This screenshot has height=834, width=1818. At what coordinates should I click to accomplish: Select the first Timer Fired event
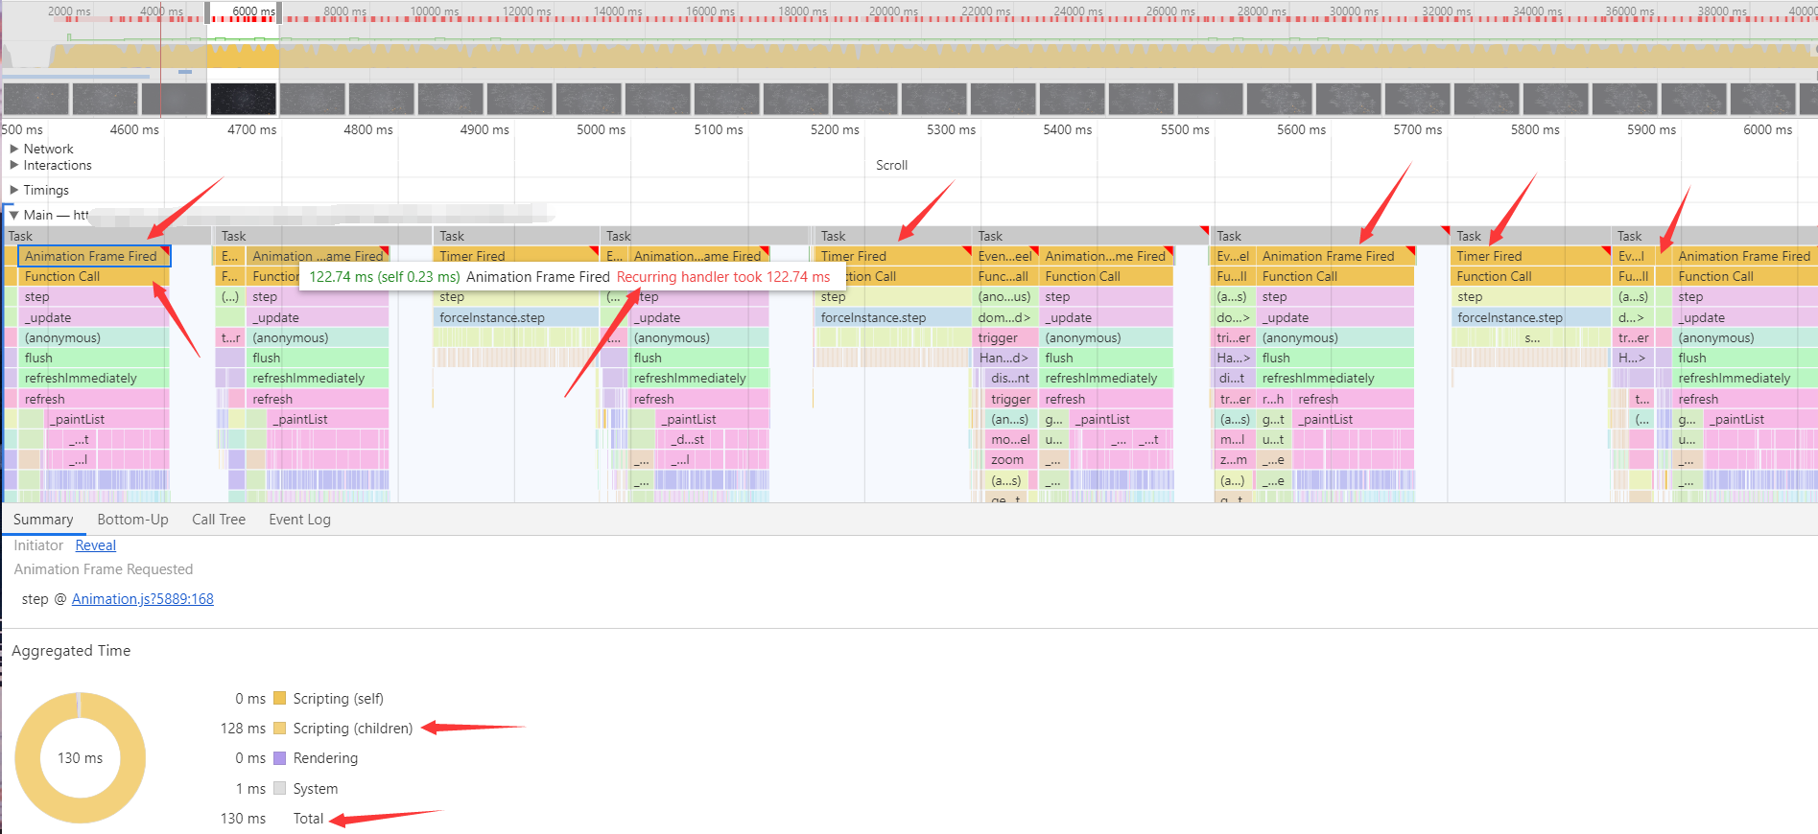point(516,256)
